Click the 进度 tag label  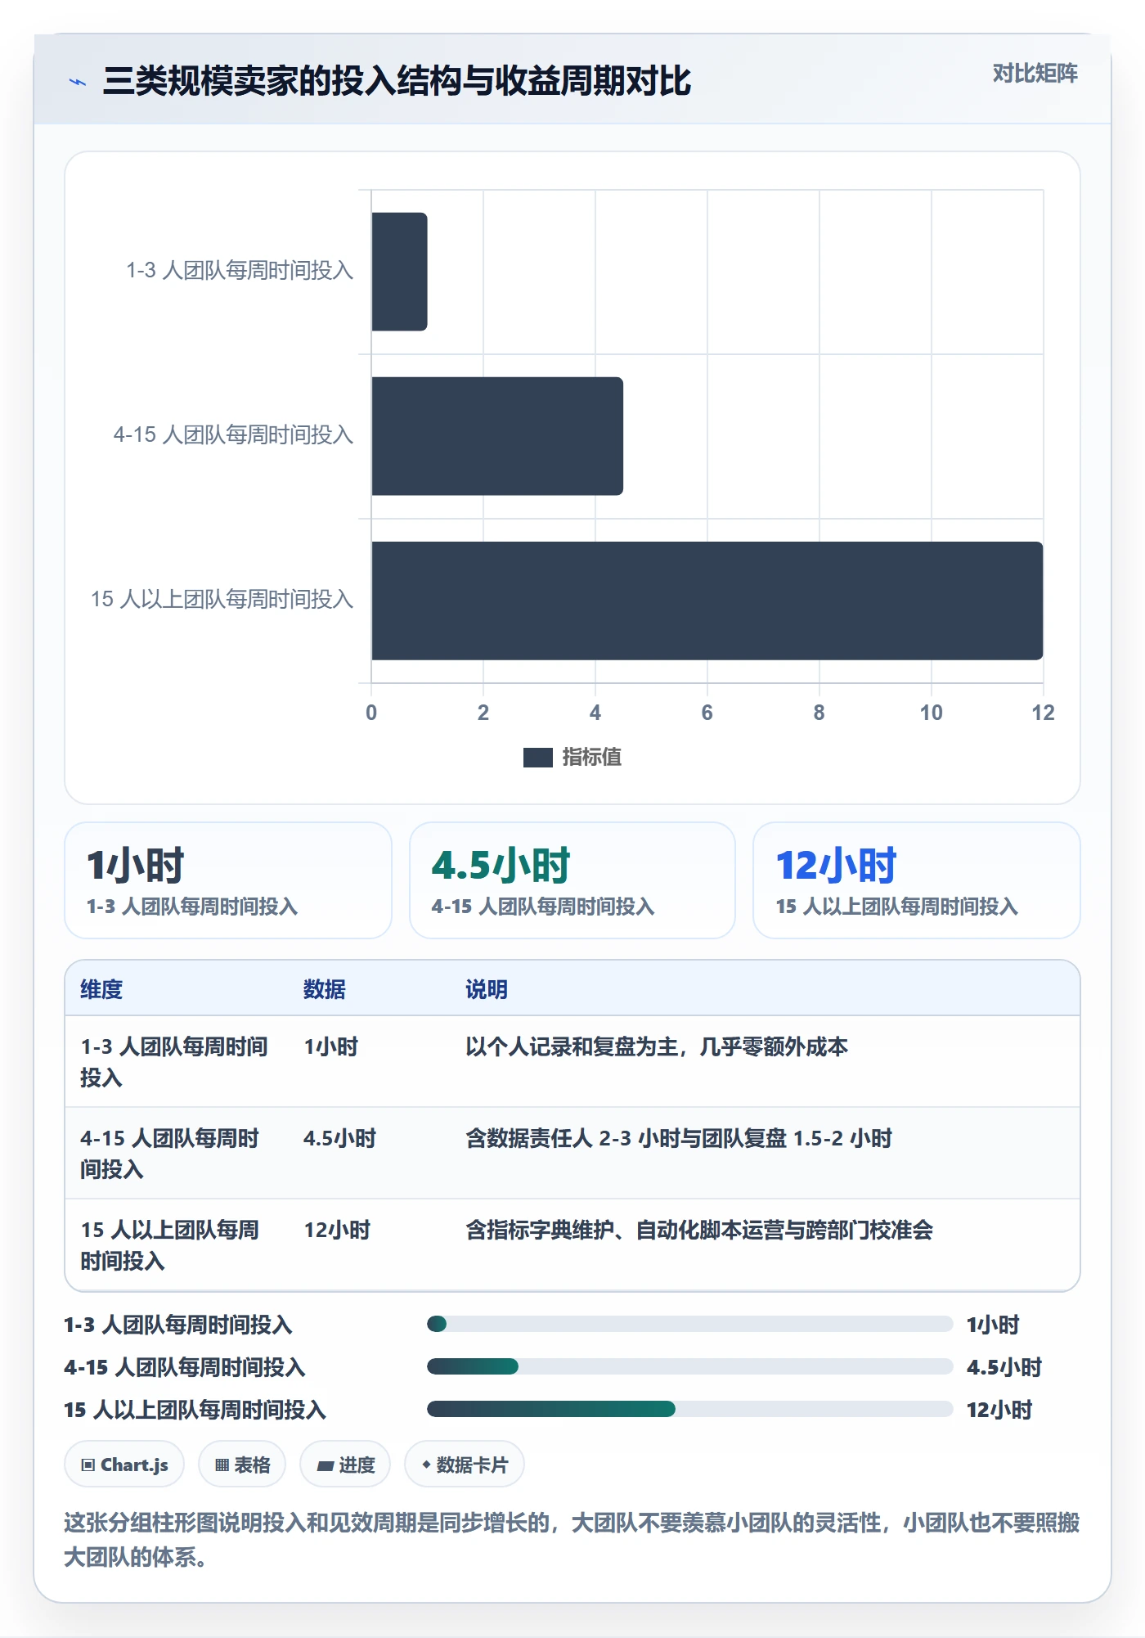(357, 1465)
